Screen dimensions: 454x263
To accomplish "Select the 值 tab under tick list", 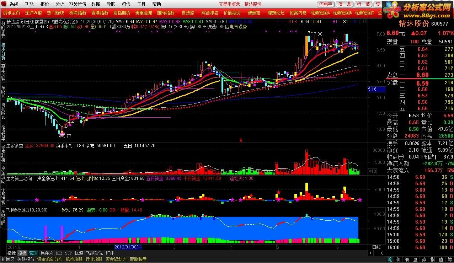I will (441, 259).
